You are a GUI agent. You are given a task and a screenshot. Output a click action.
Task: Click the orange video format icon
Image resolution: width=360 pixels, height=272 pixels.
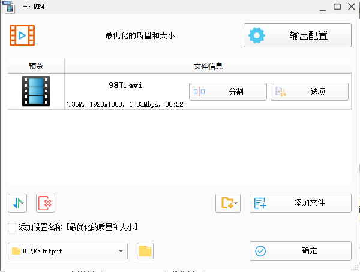tap(22, 35)
